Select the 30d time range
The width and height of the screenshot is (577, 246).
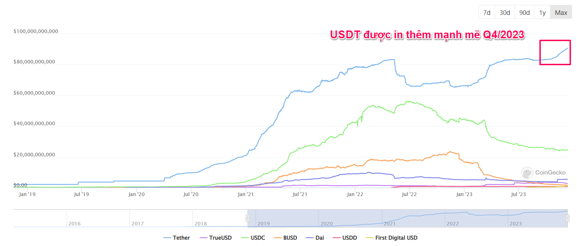505,12
